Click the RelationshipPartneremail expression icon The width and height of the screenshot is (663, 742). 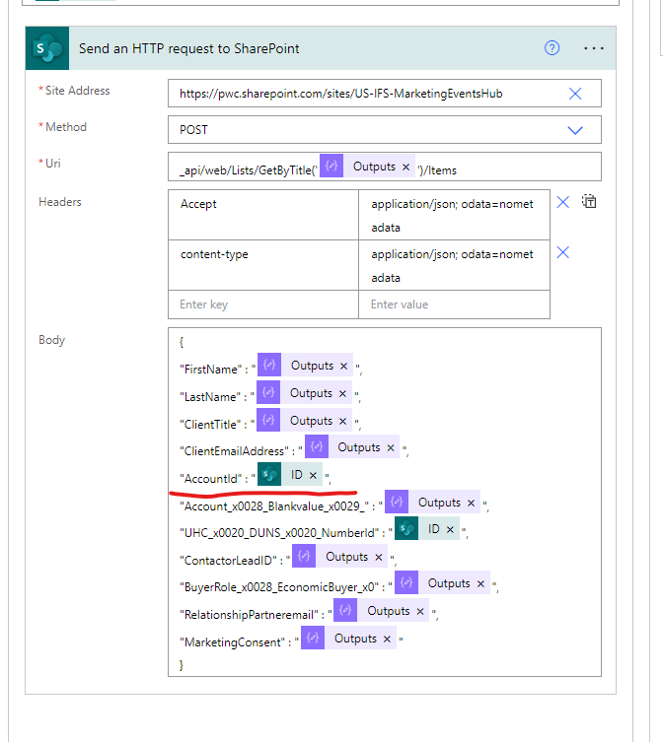tap(345, 610)
